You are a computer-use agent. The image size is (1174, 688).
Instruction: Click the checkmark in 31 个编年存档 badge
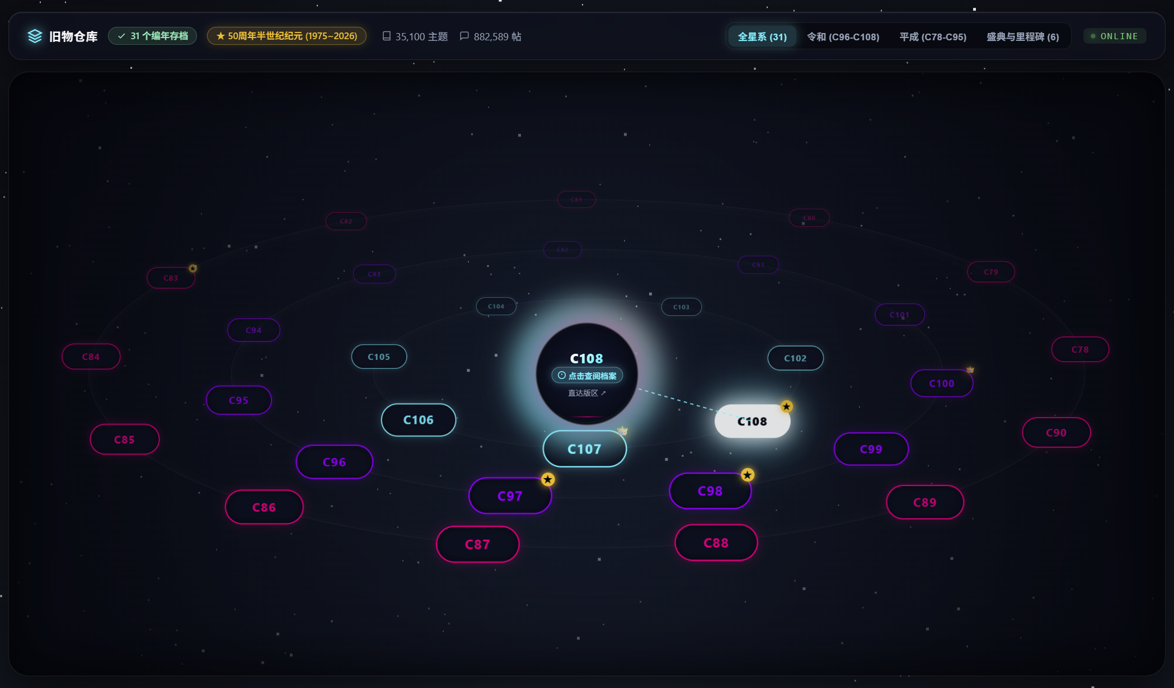[121, 36]
